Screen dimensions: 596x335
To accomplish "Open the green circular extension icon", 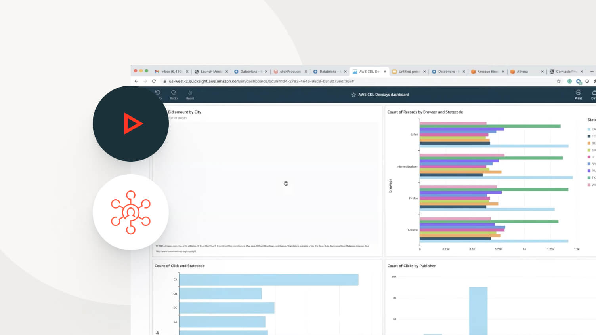I will point(569,81).
